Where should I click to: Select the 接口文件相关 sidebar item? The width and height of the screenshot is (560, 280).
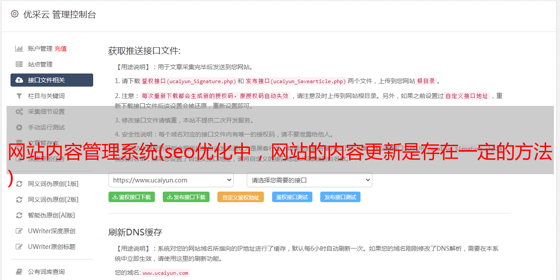(52, 80)
